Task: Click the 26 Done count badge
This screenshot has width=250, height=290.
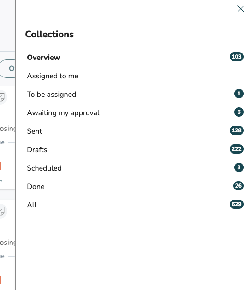Action: click(x=238, y=186)
